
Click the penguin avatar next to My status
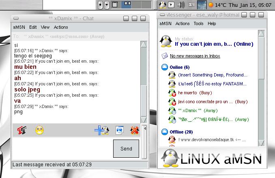(166, 41)
